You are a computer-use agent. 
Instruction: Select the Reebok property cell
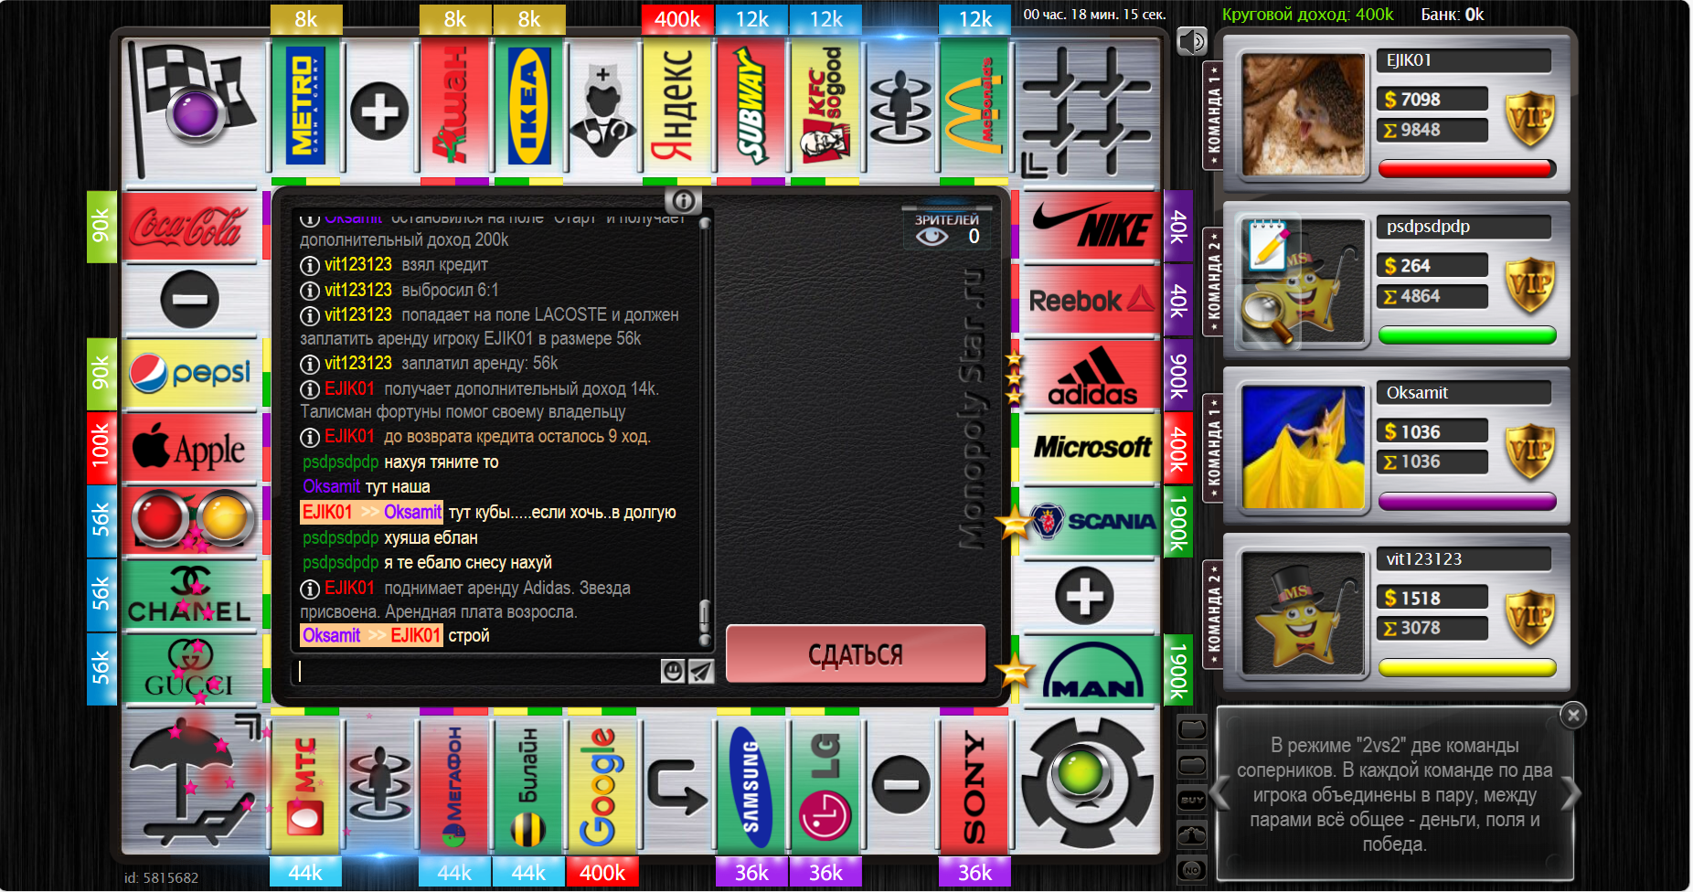[x=1089, y=301]
